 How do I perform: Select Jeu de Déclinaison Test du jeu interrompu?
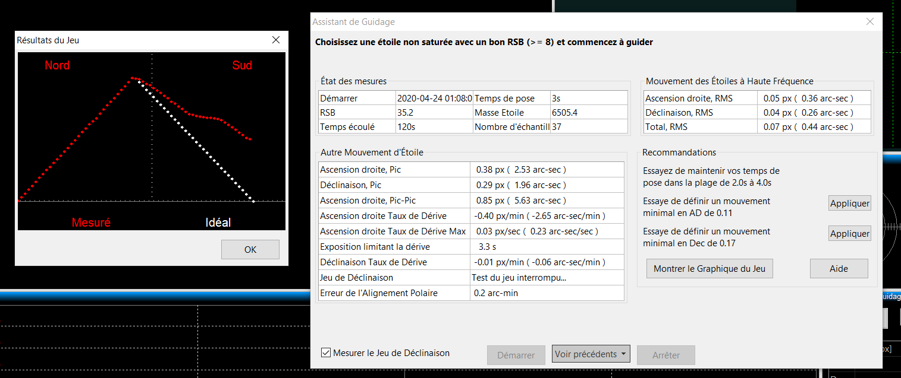click(x=547, y=277)
